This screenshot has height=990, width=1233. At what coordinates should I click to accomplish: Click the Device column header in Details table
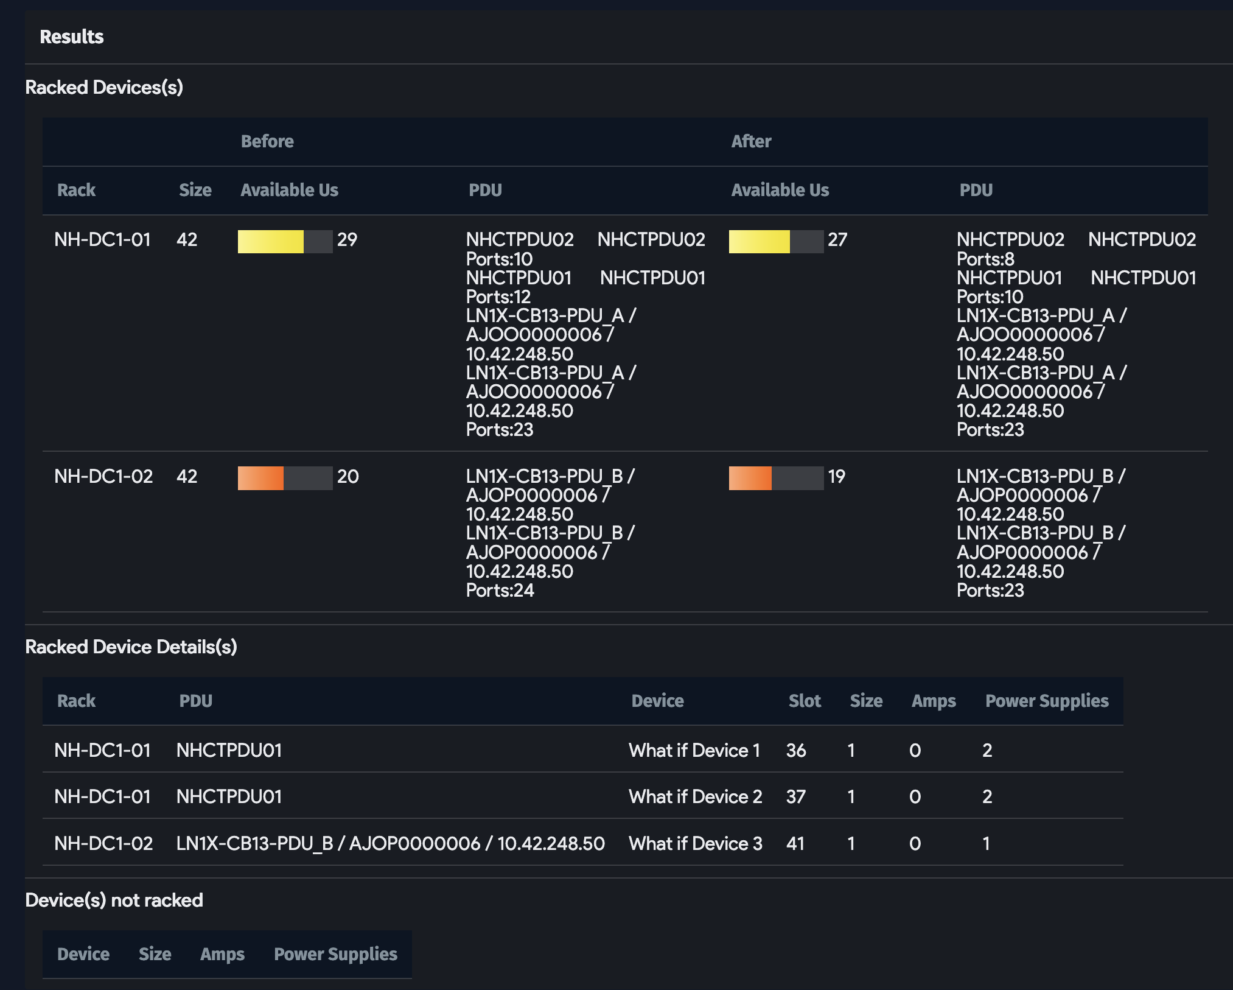coord(657,701)
